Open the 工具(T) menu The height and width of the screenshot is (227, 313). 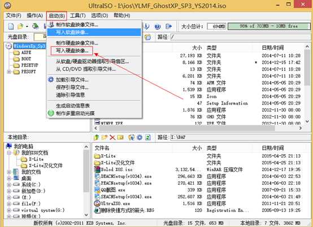[x=78, y=16]
